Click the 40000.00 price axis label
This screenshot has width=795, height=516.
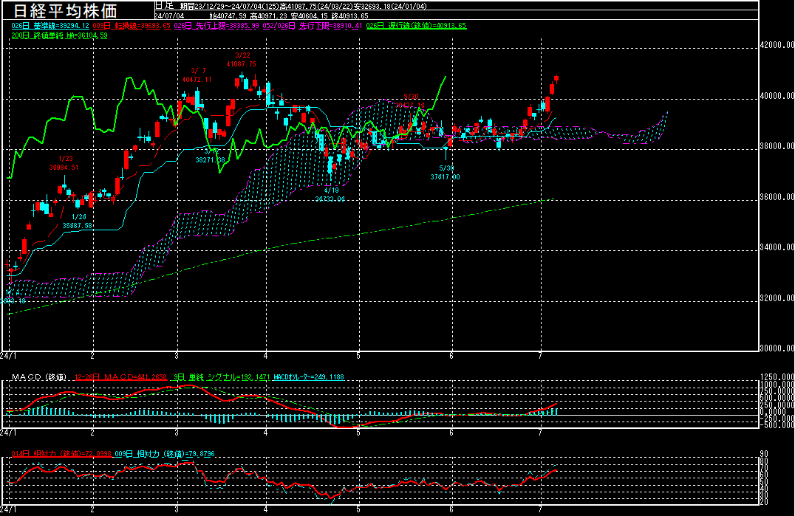pos(777,96)
